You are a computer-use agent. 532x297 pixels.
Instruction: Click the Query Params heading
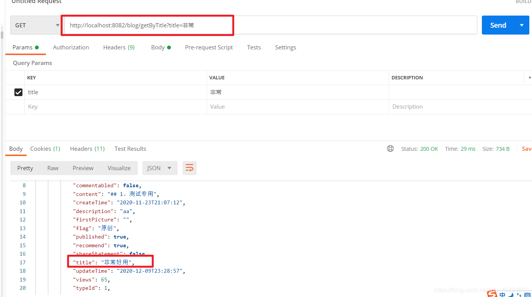coord(32,63)
